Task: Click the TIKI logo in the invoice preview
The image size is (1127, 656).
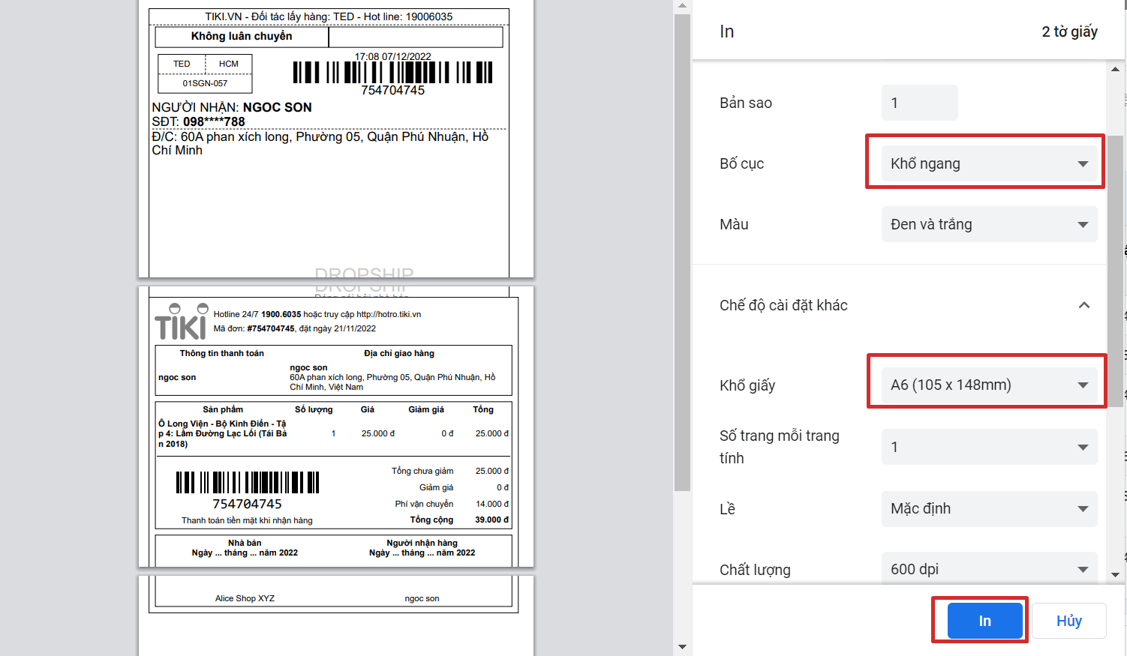Action: (182, 322)
